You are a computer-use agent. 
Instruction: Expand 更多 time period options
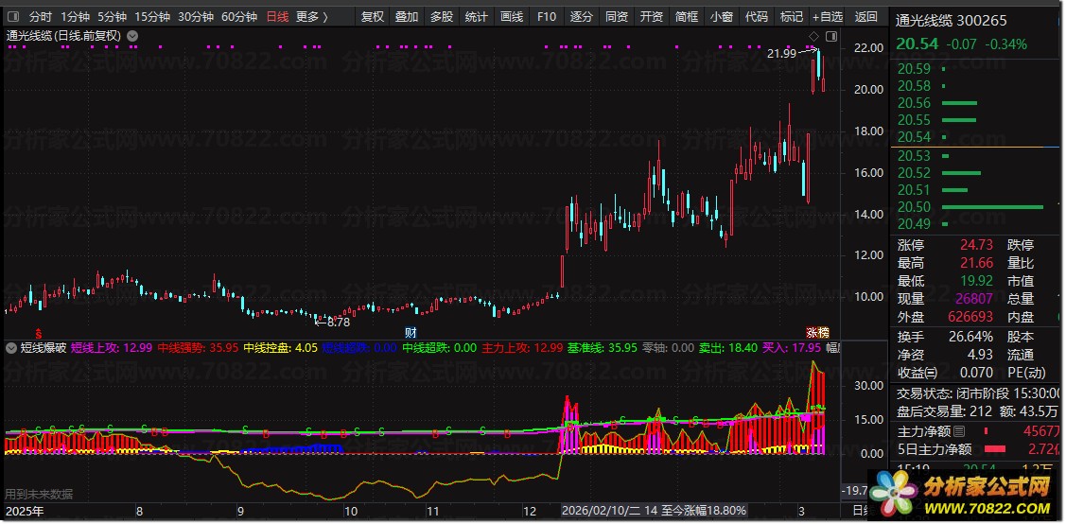[311, 16]
